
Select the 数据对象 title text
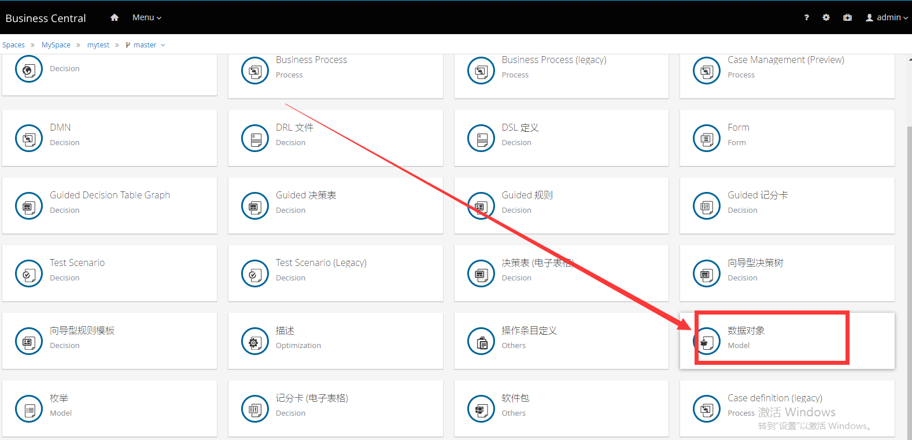[746, 331]
